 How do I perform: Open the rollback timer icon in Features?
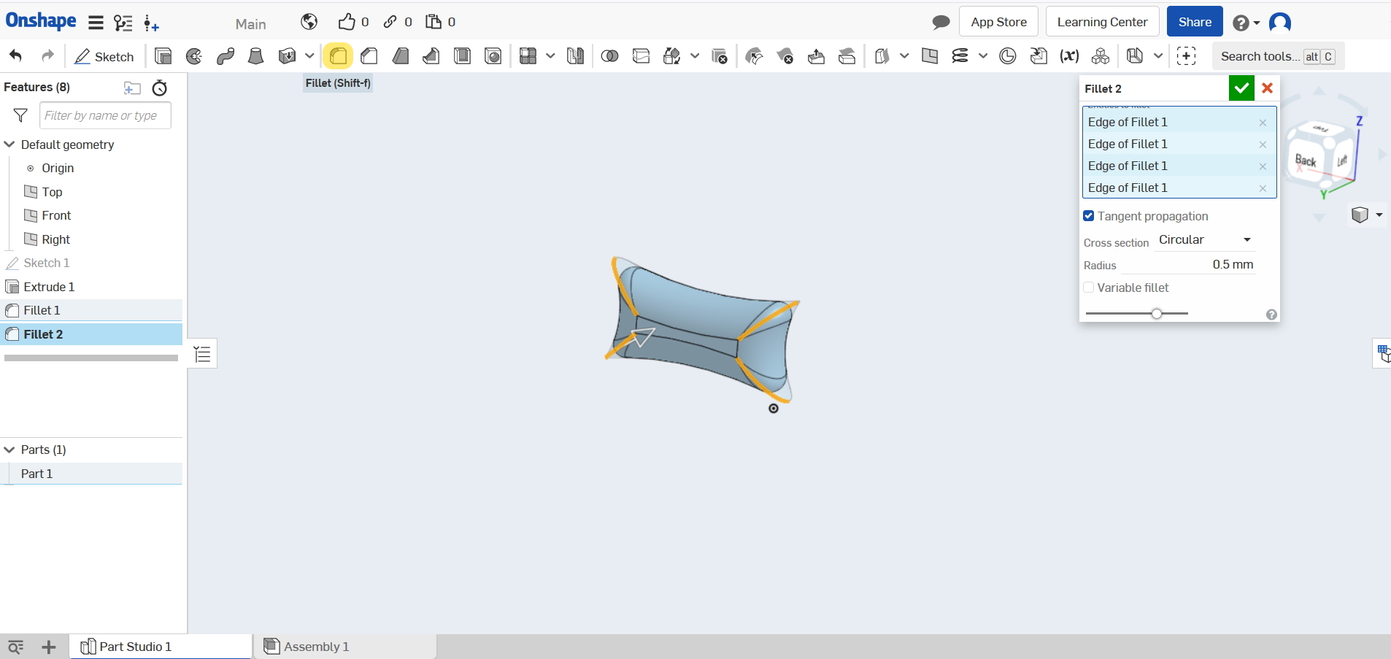(160, 88)
